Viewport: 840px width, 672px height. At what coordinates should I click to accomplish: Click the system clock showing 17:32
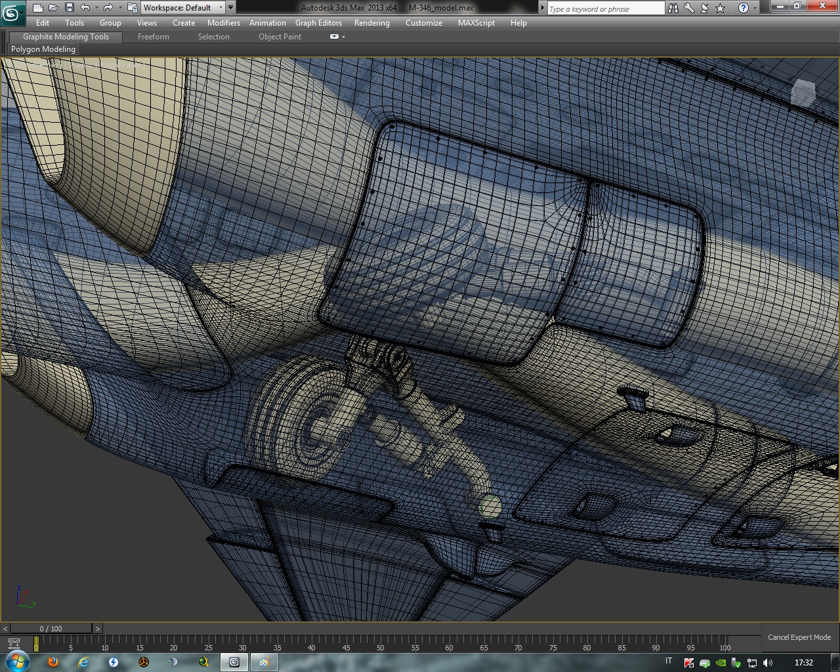tap(804, 663)
